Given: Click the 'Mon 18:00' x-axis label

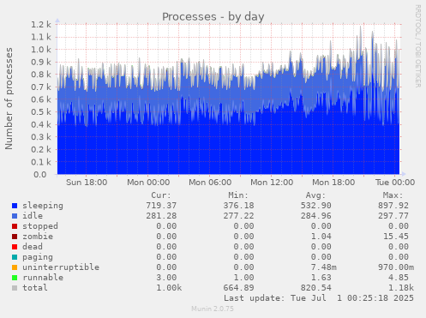Looking at the screenshot, I should 333,183.
